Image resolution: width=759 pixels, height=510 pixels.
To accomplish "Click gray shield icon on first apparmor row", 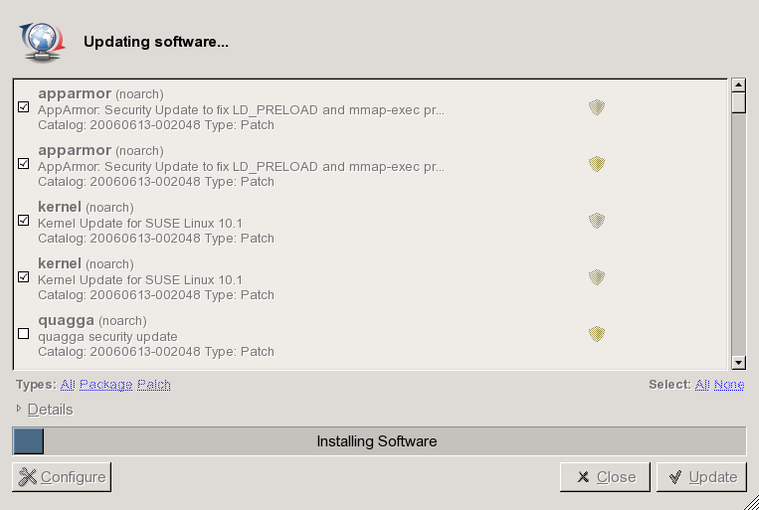I will 596,107.
